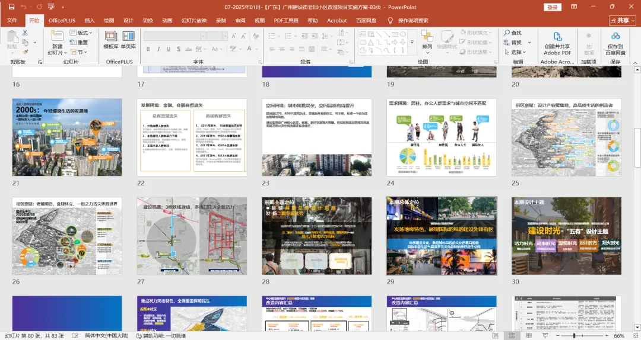
Task: Click 辅助功能: 一切就绪 status text
Action: click(x=161, y=335)
